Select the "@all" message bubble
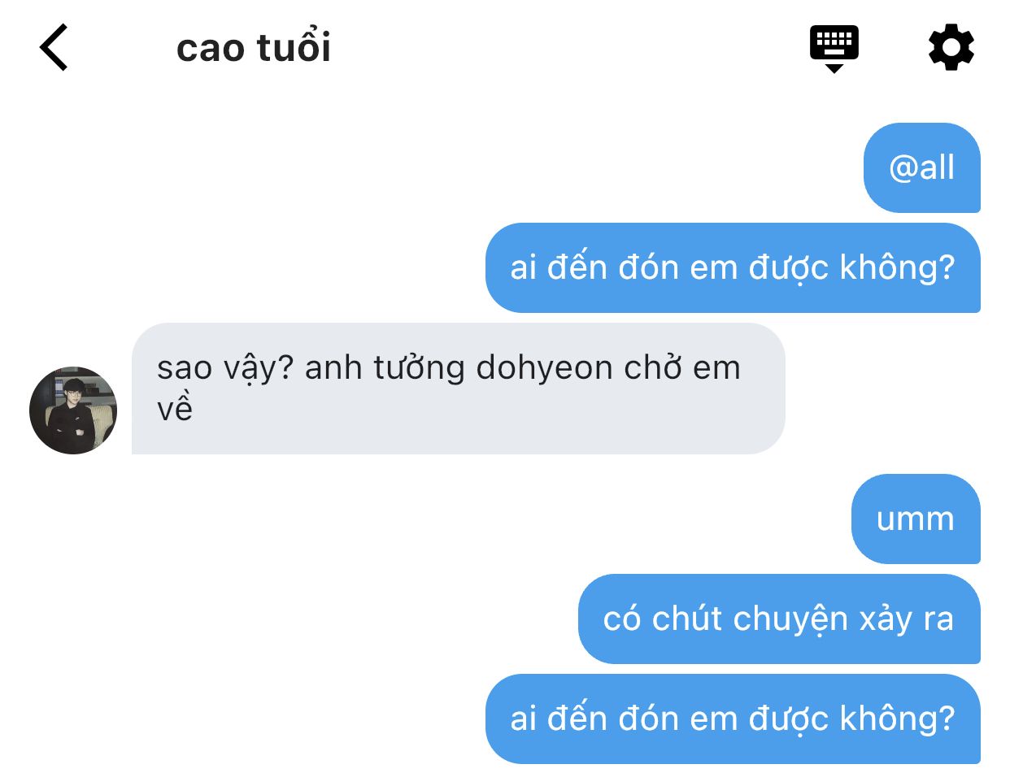1010x773 pixels. click(921, 167)
